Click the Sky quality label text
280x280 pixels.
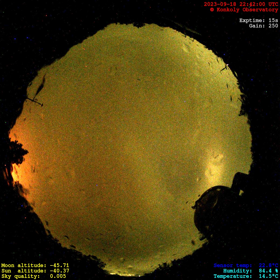point(20,276)
